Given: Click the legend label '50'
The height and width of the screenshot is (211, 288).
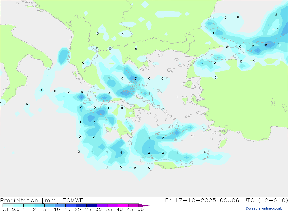Looking at the screenshot, I should (x=141, y=209).
